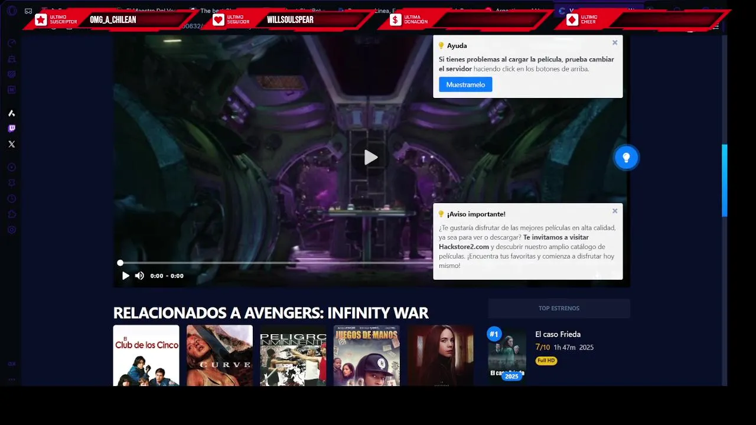The height and width of the screenshot is (425, 756).
Task: Click the 0:00 - 0:00 time display
Action: pyautogui.click(x=167, y=276)
